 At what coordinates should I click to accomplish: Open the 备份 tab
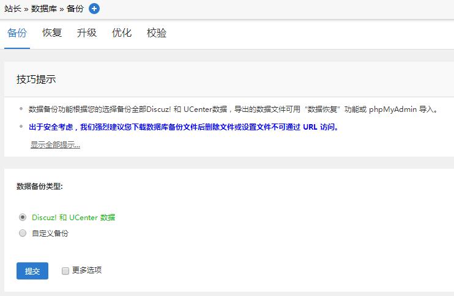(x=17, y=33)
